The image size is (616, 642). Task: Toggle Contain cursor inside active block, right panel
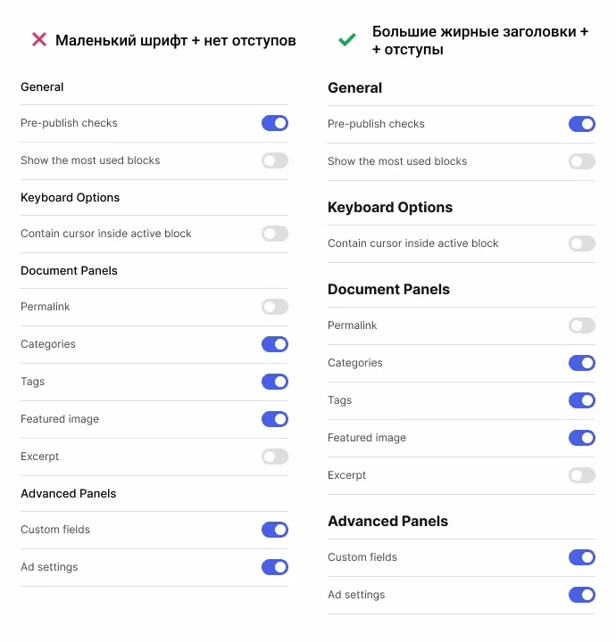pyautogui.click(x=582, y=243)
